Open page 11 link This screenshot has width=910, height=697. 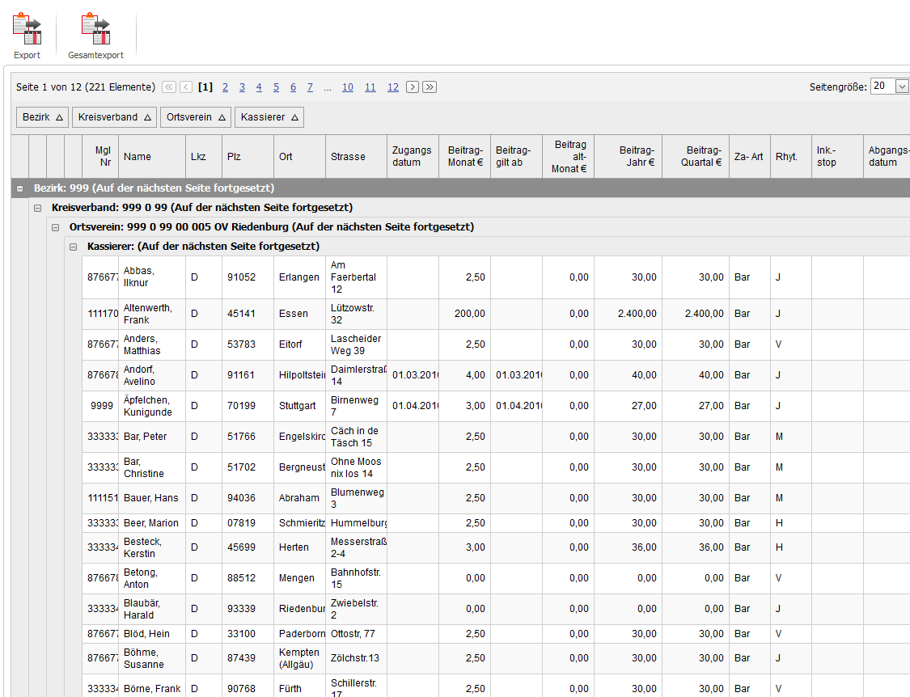click(x=370, y=87)
